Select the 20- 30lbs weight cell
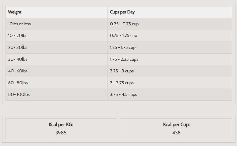Image resolution: width=237 pixels, height=146 pixels. (x=18, y=47)
